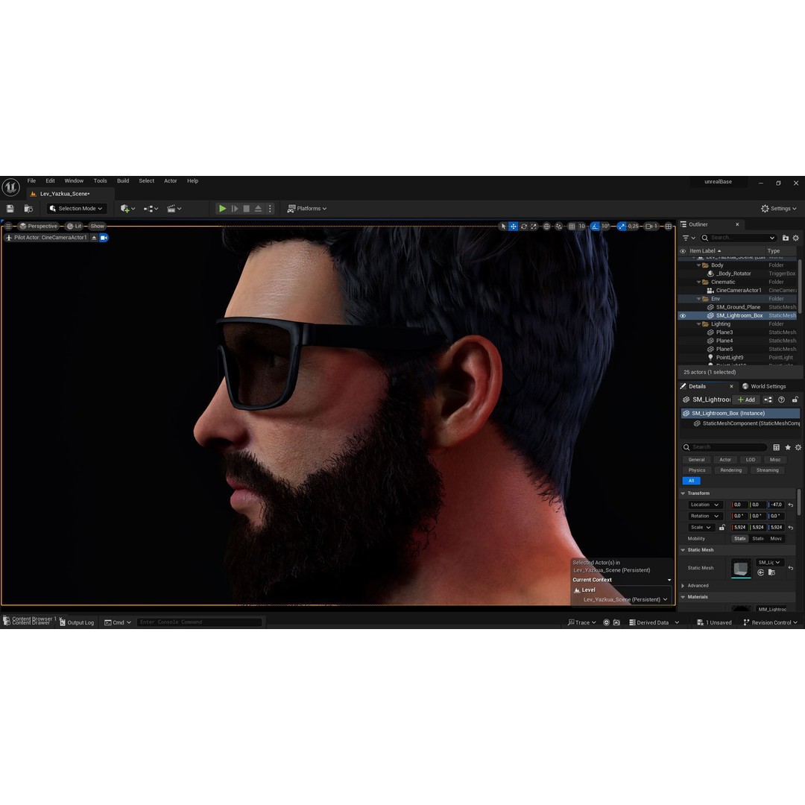Activate the Scale gizmo tool
This screenshot has height=805, width=805.
tap(534, 227)
